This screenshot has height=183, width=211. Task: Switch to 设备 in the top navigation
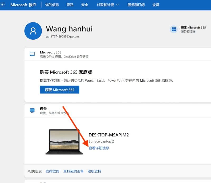pos(156,5)
